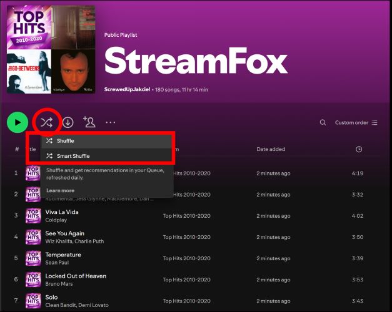Viewport: 392px width, 312px height.
Task: Click the duration clock column header
Action: click(359, 149)
